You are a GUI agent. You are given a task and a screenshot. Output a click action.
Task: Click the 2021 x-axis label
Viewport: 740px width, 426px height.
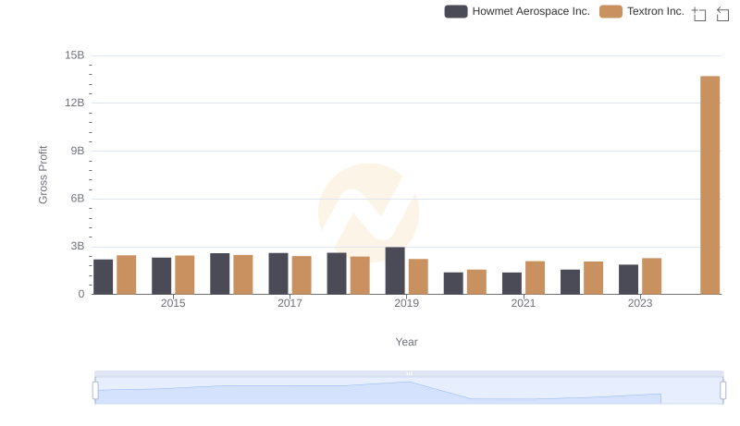(524, 303)
